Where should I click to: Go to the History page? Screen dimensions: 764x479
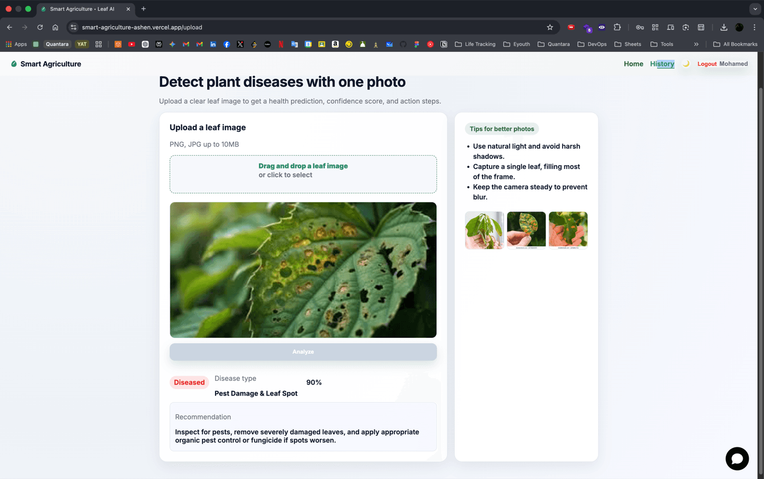[x=662, y=64]
